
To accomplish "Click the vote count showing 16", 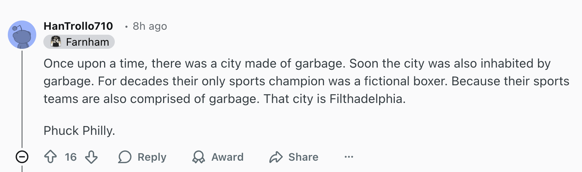I will click(x=71, y=157).
